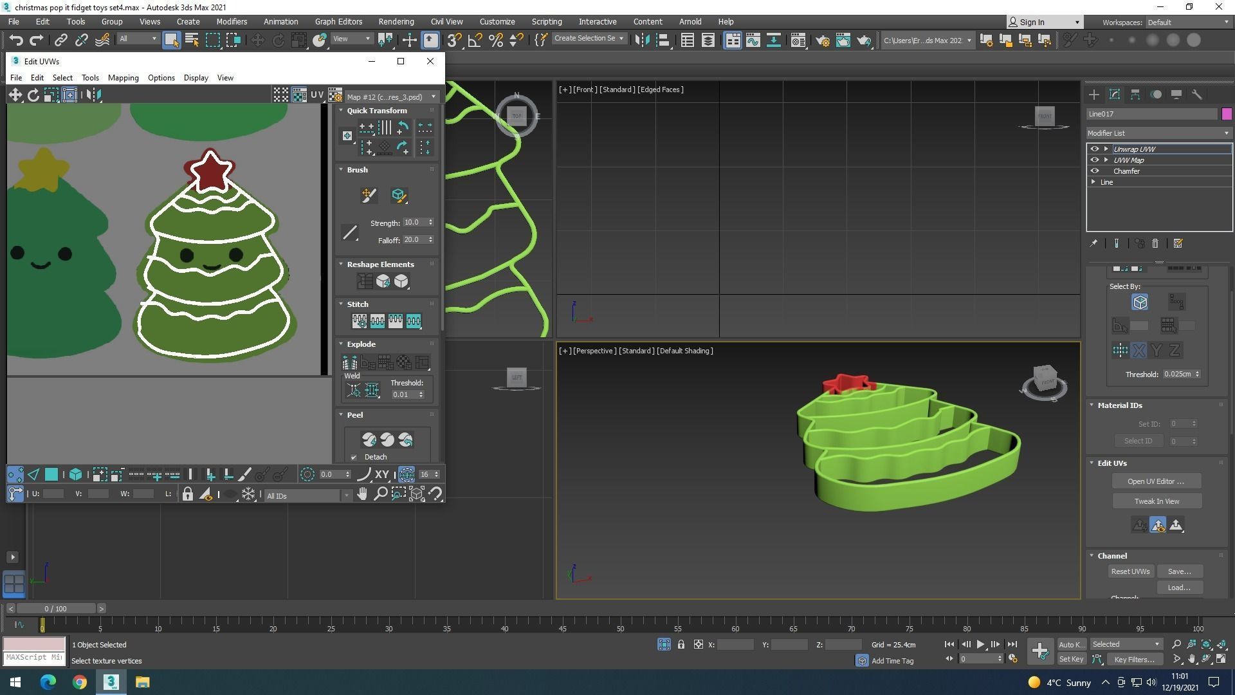Open the Render Setup teapot icon
The height and width of the screenshot is (695, 1235).
coord(821,40)
